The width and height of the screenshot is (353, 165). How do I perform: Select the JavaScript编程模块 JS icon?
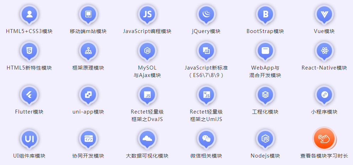pos(147,15)
